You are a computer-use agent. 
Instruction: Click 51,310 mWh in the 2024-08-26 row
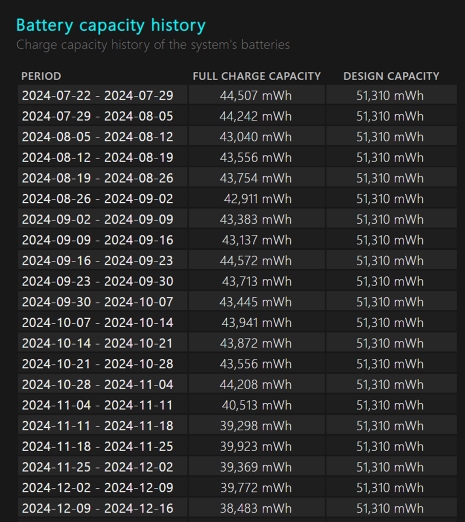[x=390, y=199]
